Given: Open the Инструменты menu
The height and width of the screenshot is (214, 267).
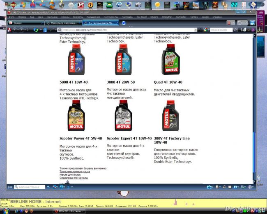Looking at the screenshot, I should pos(110,17).
